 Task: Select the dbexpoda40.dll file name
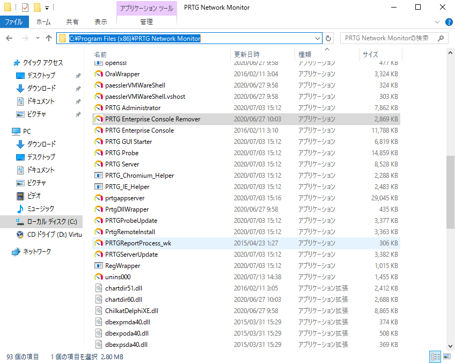coord(127,333)
